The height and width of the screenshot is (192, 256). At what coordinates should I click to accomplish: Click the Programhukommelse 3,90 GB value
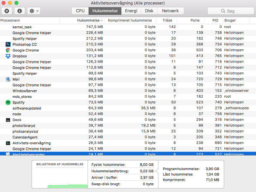[x=212, y=169]
